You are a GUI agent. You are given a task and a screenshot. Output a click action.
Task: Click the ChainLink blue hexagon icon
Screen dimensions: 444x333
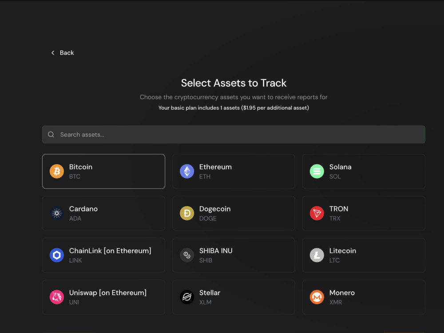click(57, 255)
